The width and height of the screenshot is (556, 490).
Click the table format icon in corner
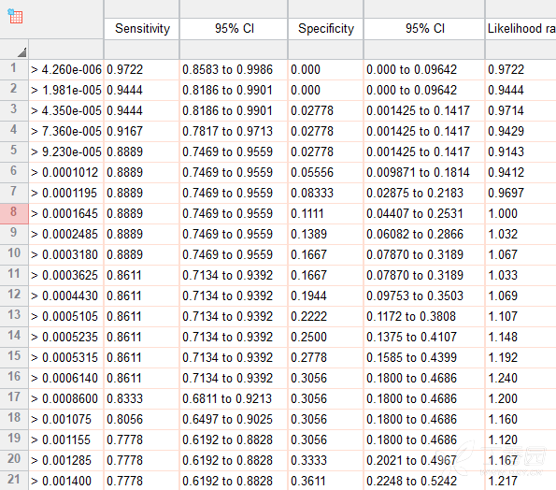click(15, 16)
